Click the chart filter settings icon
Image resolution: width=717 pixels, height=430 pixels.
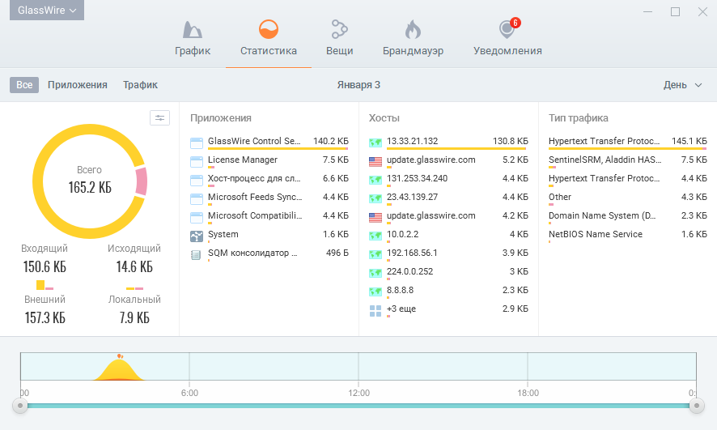(x=160, y=118)
